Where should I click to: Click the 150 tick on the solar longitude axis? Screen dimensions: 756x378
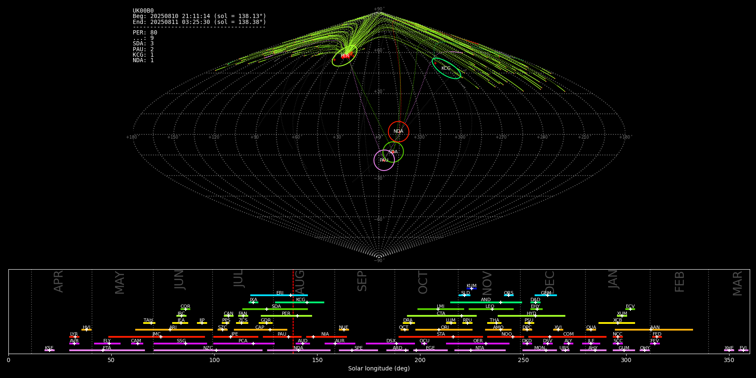317,360
